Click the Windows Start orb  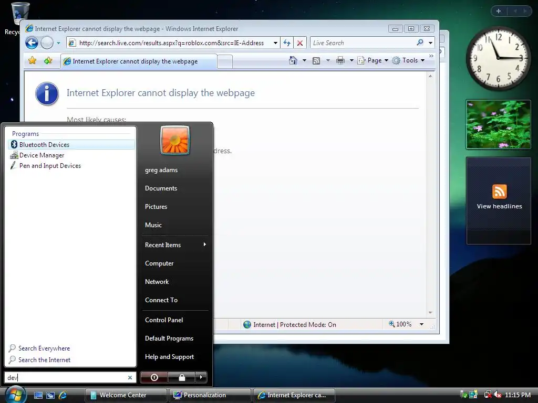pyautogui.click(x=15, y=395)
